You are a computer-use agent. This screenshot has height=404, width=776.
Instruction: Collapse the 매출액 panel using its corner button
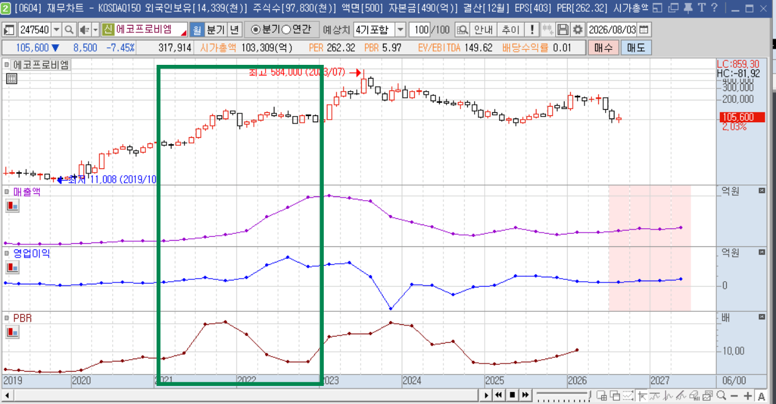pos(762,191)
